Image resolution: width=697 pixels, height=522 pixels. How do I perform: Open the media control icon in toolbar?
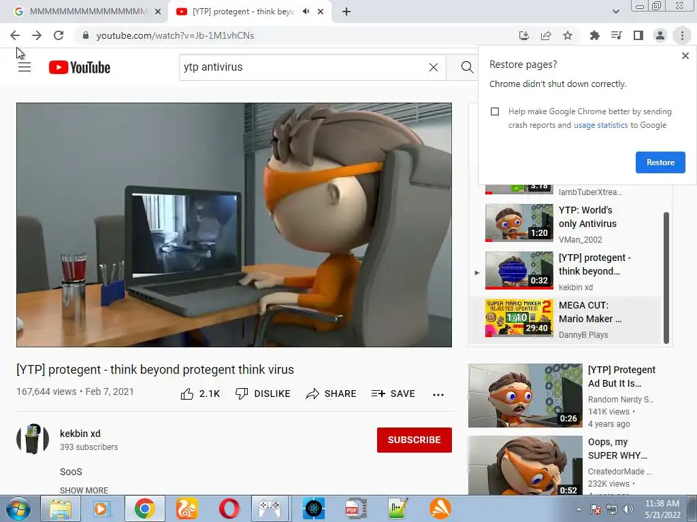click(617, 35)
